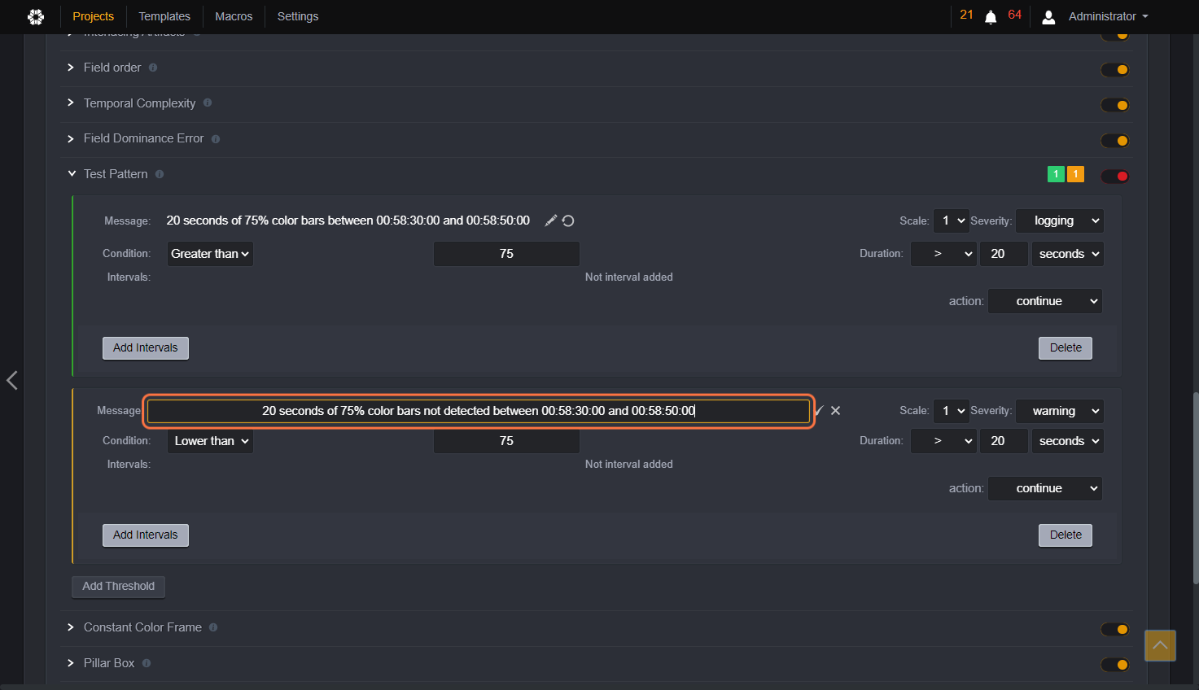Collapse the Test Pattern section

click(72, 174)
